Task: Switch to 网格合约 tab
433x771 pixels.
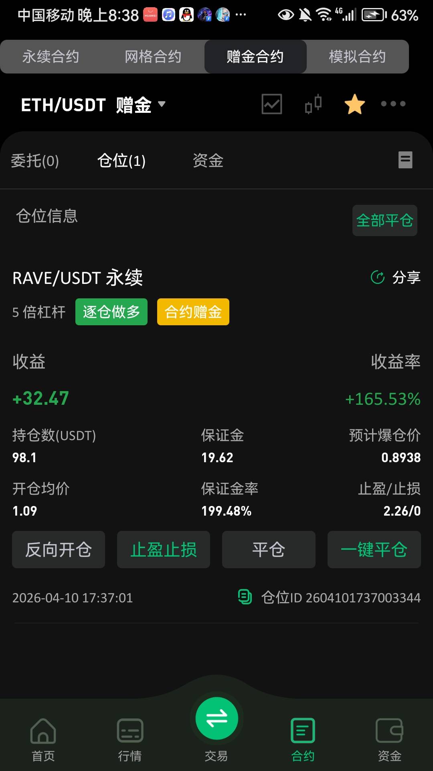Action: coord(153,57)
